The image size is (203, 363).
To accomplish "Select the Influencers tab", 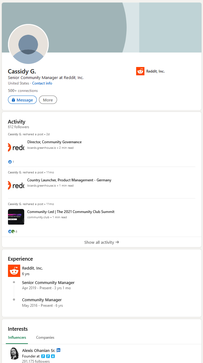I will pos(17,337).
